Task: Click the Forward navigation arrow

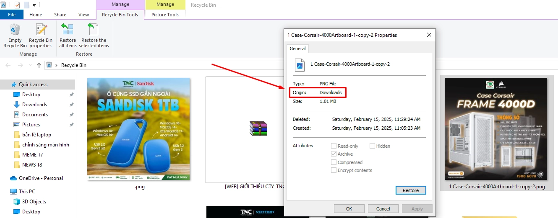Action: point(21,65)
